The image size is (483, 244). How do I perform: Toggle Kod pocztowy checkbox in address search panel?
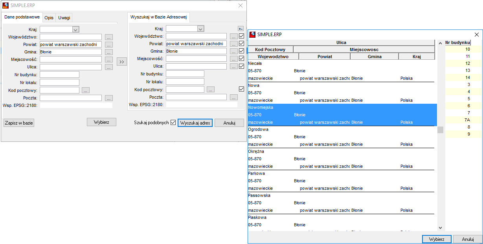tap(242, 89)
